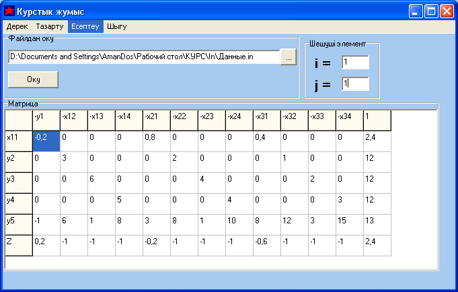Open the Дерек menu
Viewport: 458px width, 292px height.
[17, 27]
